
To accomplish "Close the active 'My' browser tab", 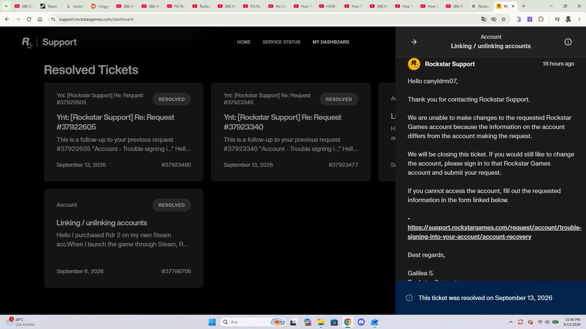I will (x=513, y=6).
